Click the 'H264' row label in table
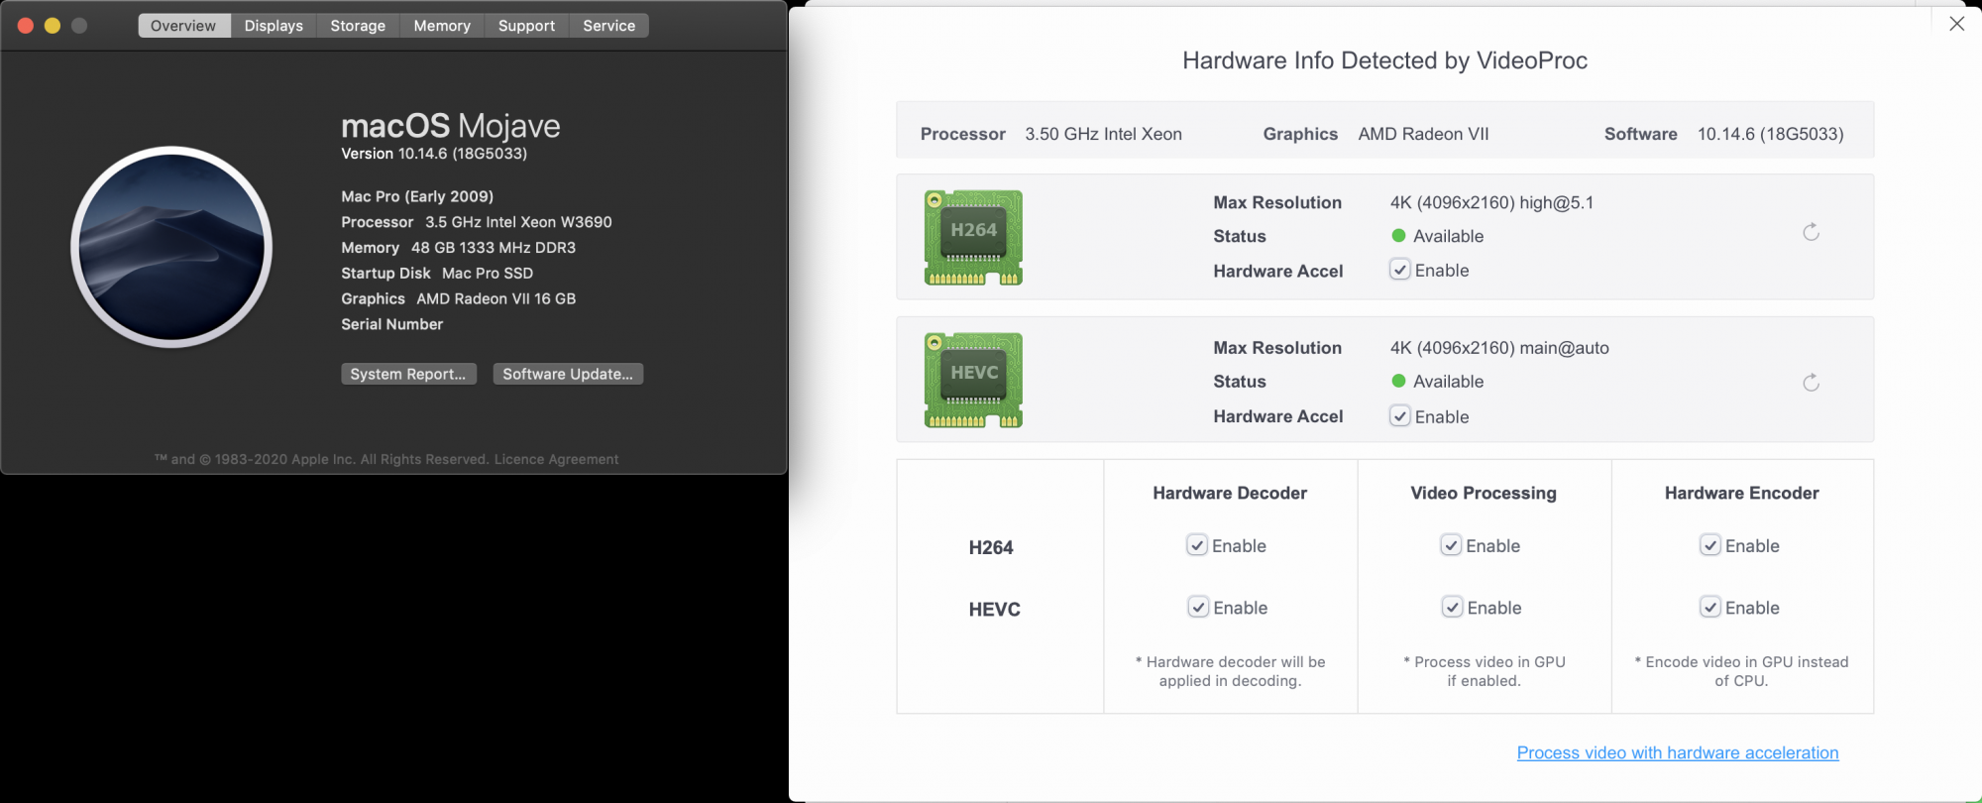The image size is (1982, 803). [991, 547]
